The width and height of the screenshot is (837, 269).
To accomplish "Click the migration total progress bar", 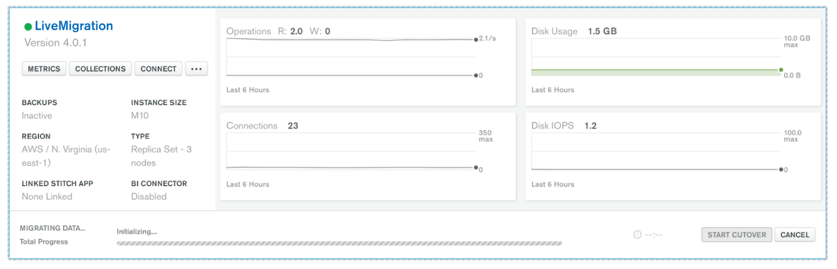I will pyautogui.click(x=339, y=243).
